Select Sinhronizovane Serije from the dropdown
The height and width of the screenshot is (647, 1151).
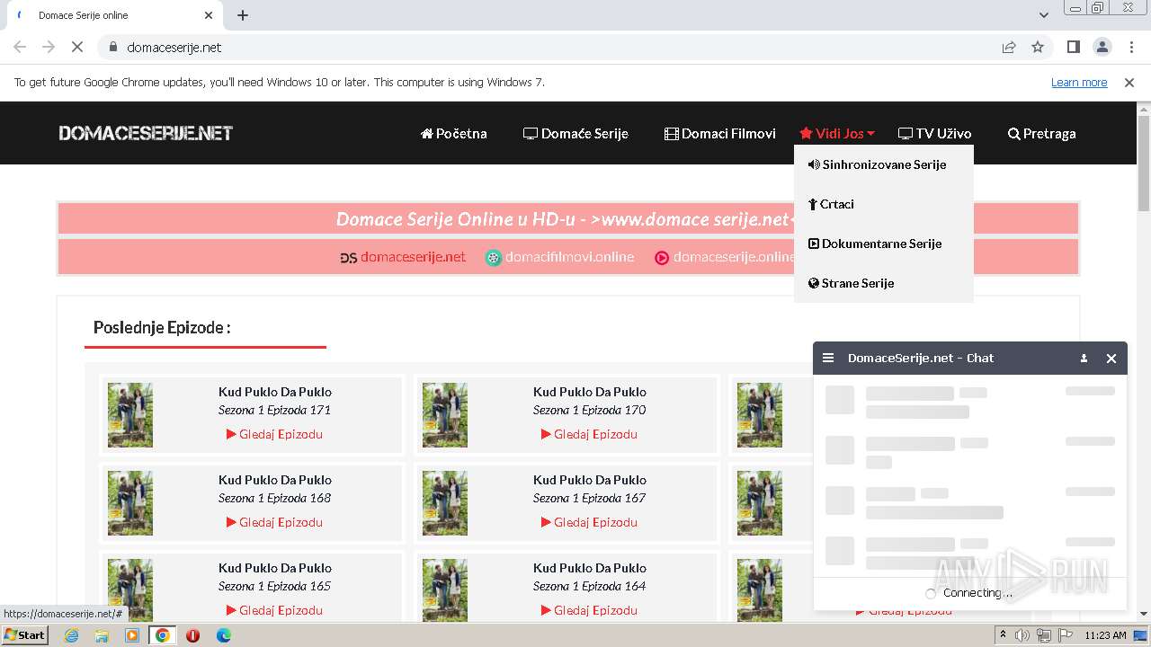pos(877,164)
